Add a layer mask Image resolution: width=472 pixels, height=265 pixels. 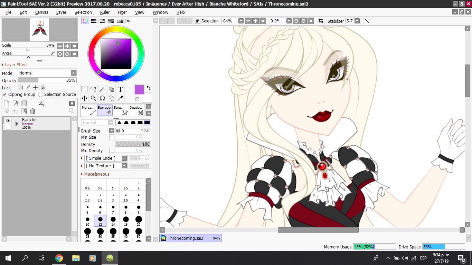click(x=72, y=103)
